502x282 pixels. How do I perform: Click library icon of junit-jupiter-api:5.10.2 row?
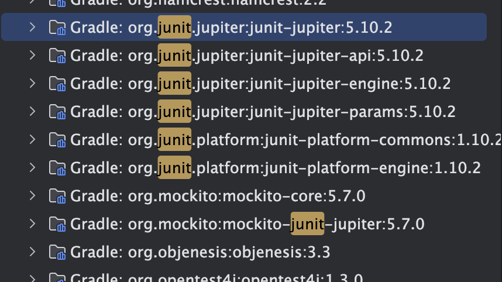[x=57, y=56]
